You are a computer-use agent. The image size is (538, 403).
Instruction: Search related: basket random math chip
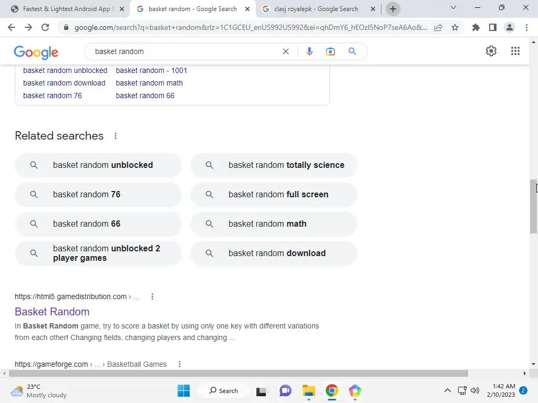(274, 224)
